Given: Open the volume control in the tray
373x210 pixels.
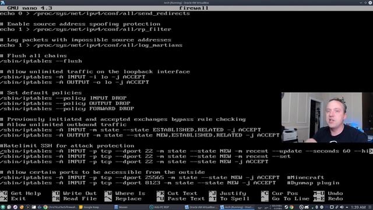Looking at the screenshot, I should 342,207.
